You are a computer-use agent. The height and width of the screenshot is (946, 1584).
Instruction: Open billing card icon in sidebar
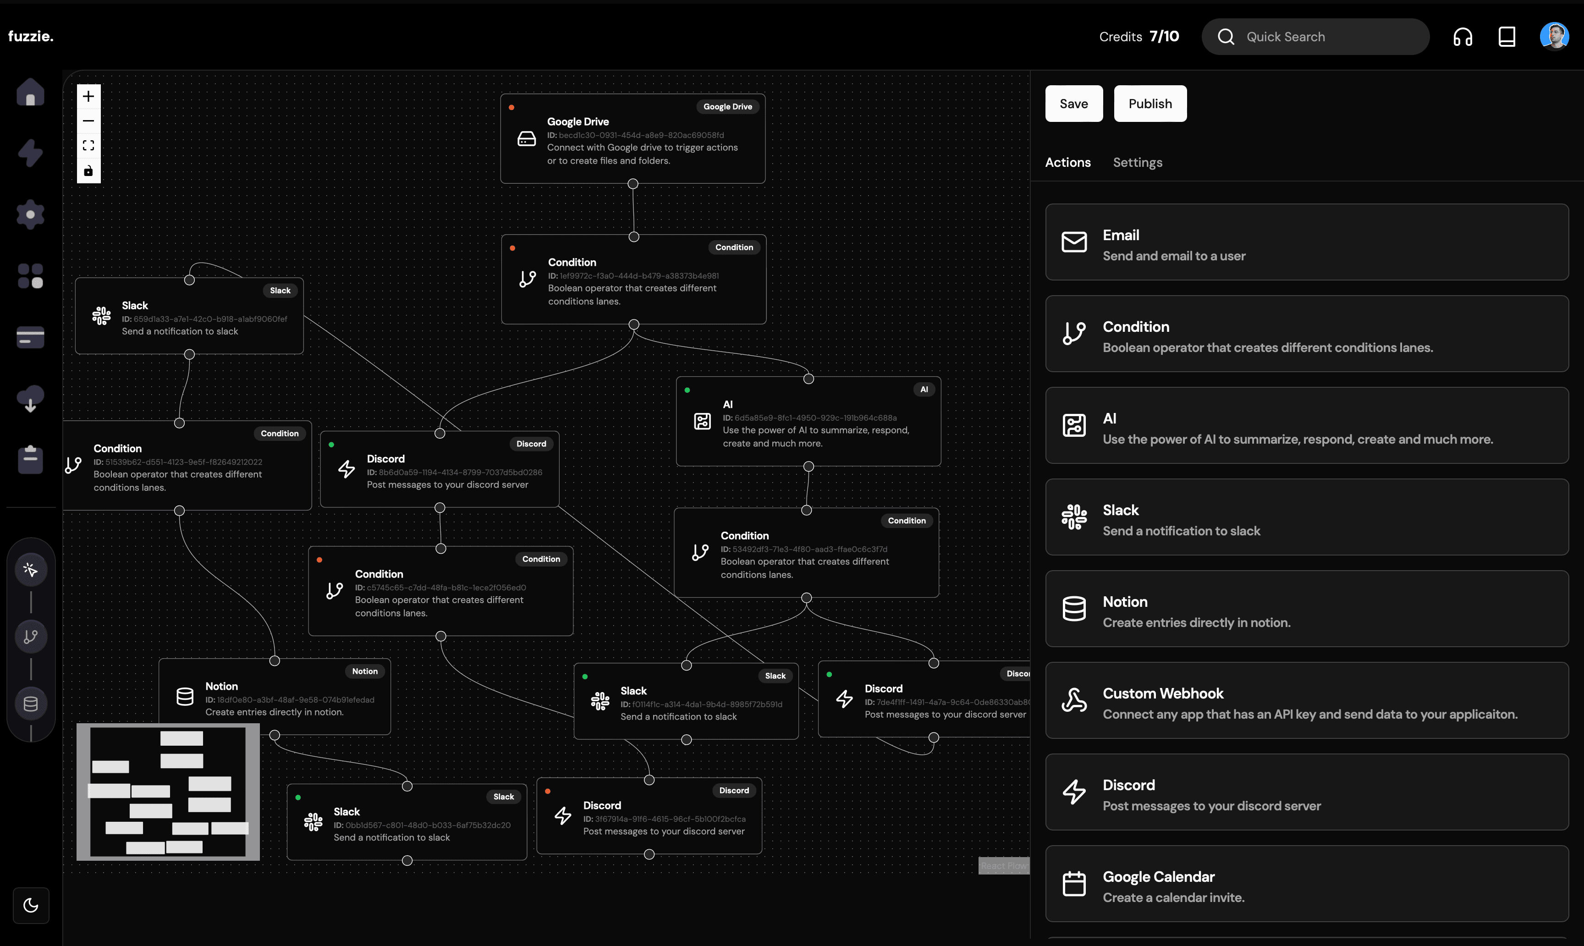click(x=30, y=337)
